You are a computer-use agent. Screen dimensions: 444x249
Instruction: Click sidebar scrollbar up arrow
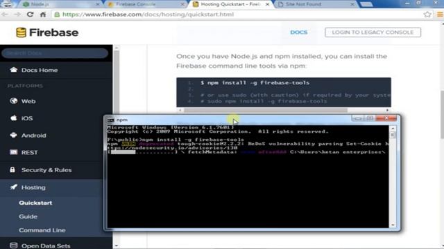(x=116, y=48)
